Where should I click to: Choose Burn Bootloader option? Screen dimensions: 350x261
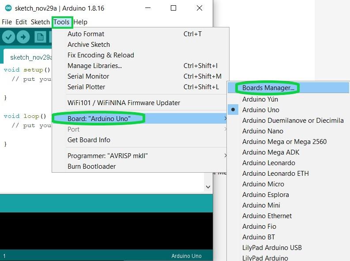click(x=91, y=166)
